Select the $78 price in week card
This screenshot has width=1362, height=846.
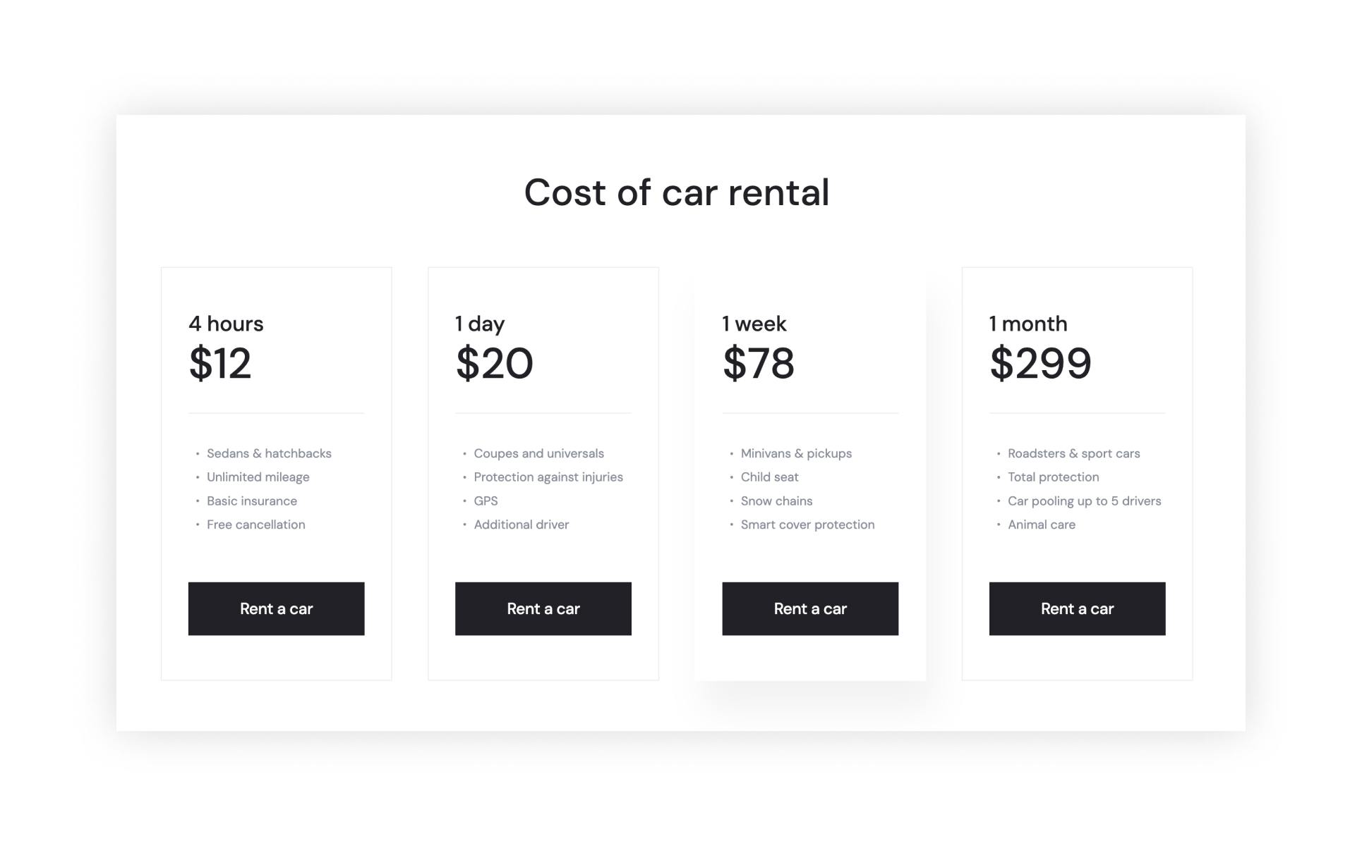click(x=758, y=364)
